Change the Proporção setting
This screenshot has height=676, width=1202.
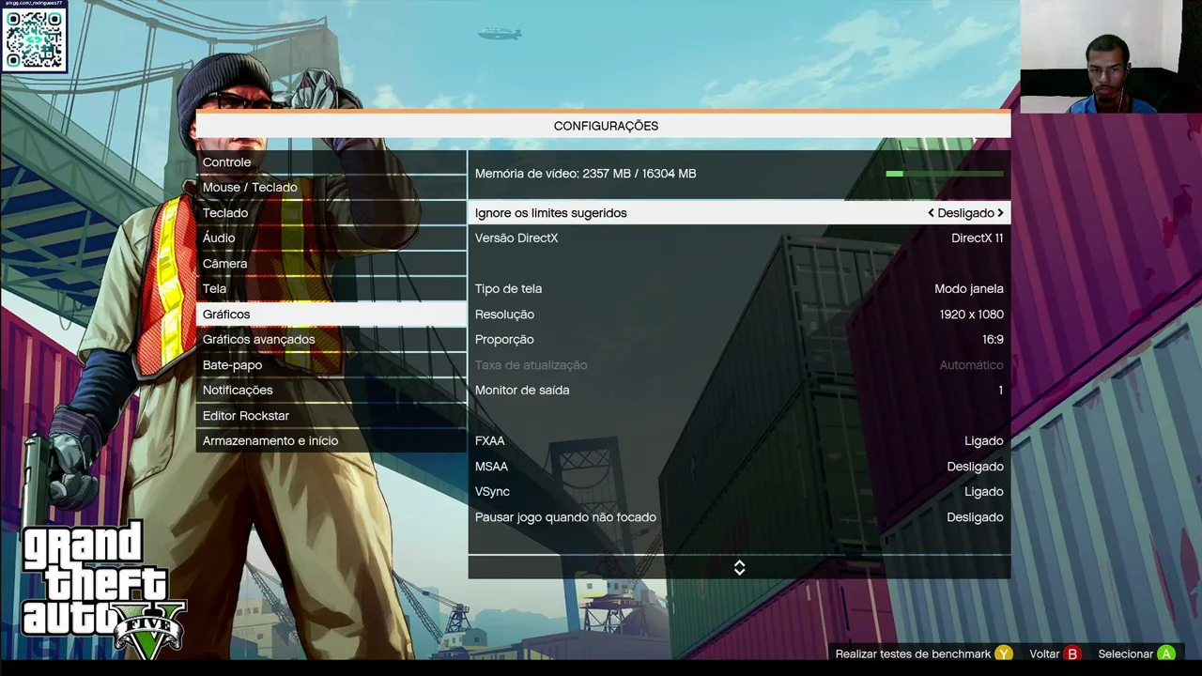pyautogui.click(x=739, y=340)
